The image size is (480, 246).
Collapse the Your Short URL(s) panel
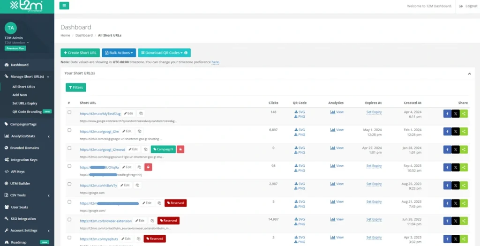click(469, 74)
